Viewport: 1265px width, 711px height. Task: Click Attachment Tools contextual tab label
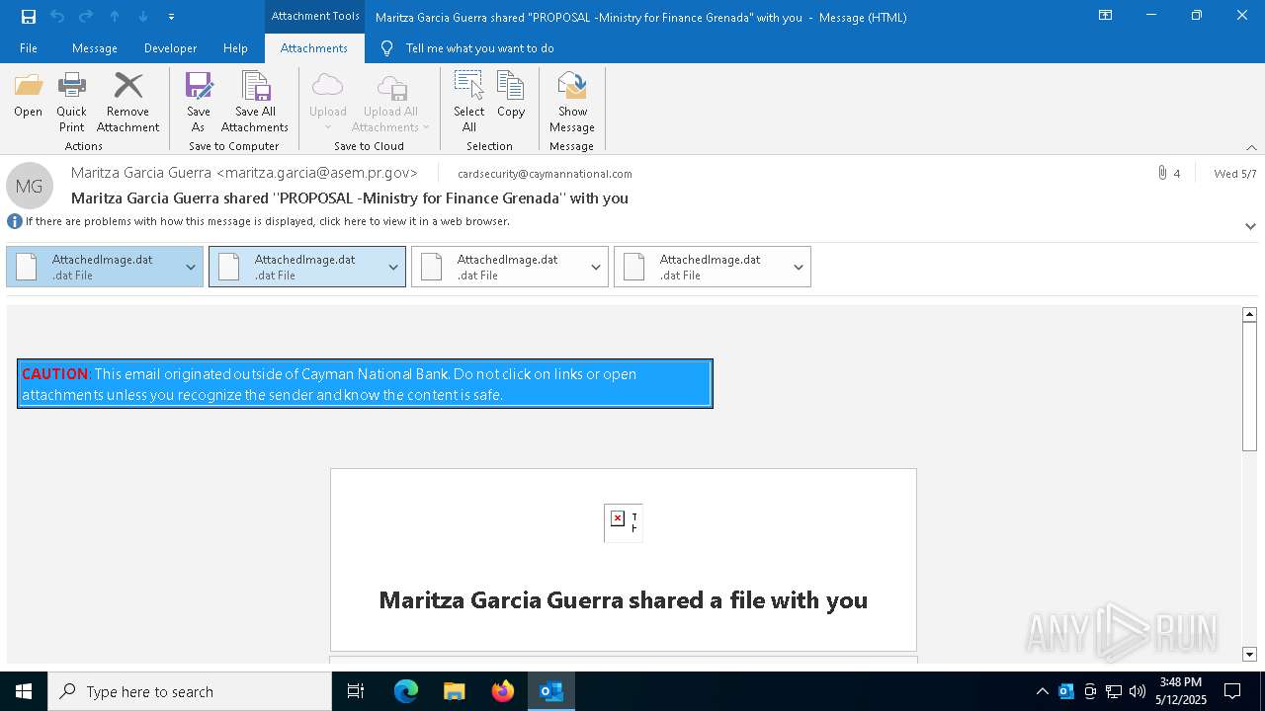[x=315, y=17]
